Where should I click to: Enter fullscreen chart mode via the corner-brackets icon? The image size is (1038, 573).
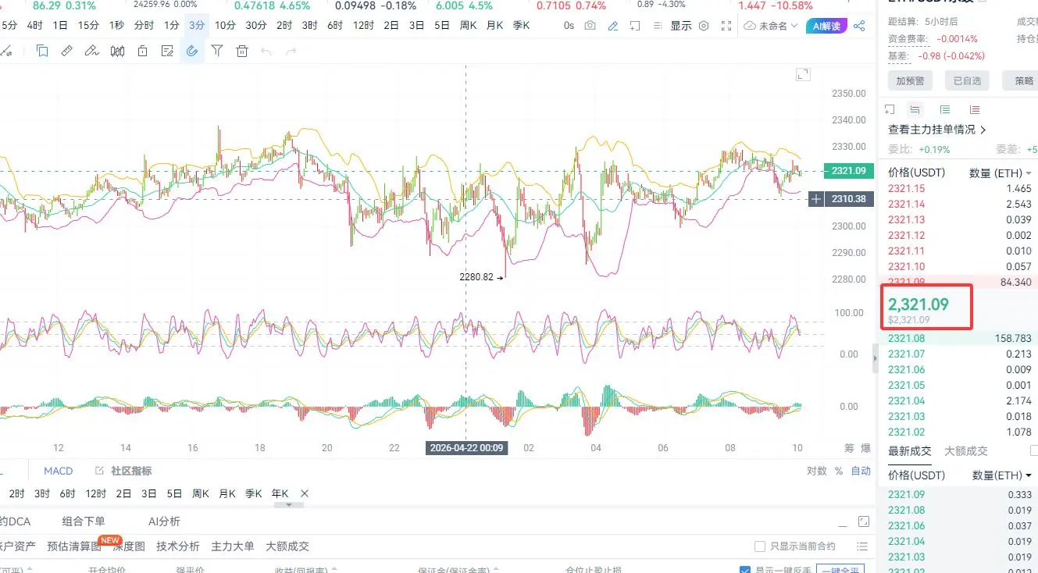point(726,26)
